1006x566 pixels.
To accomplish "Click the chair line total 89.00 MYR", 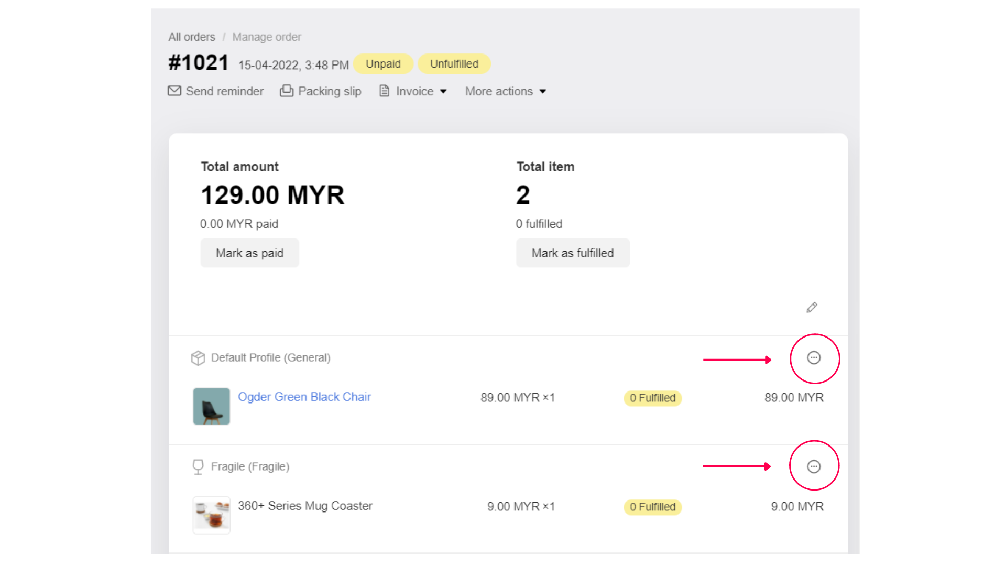I will (x=794, y=398).
